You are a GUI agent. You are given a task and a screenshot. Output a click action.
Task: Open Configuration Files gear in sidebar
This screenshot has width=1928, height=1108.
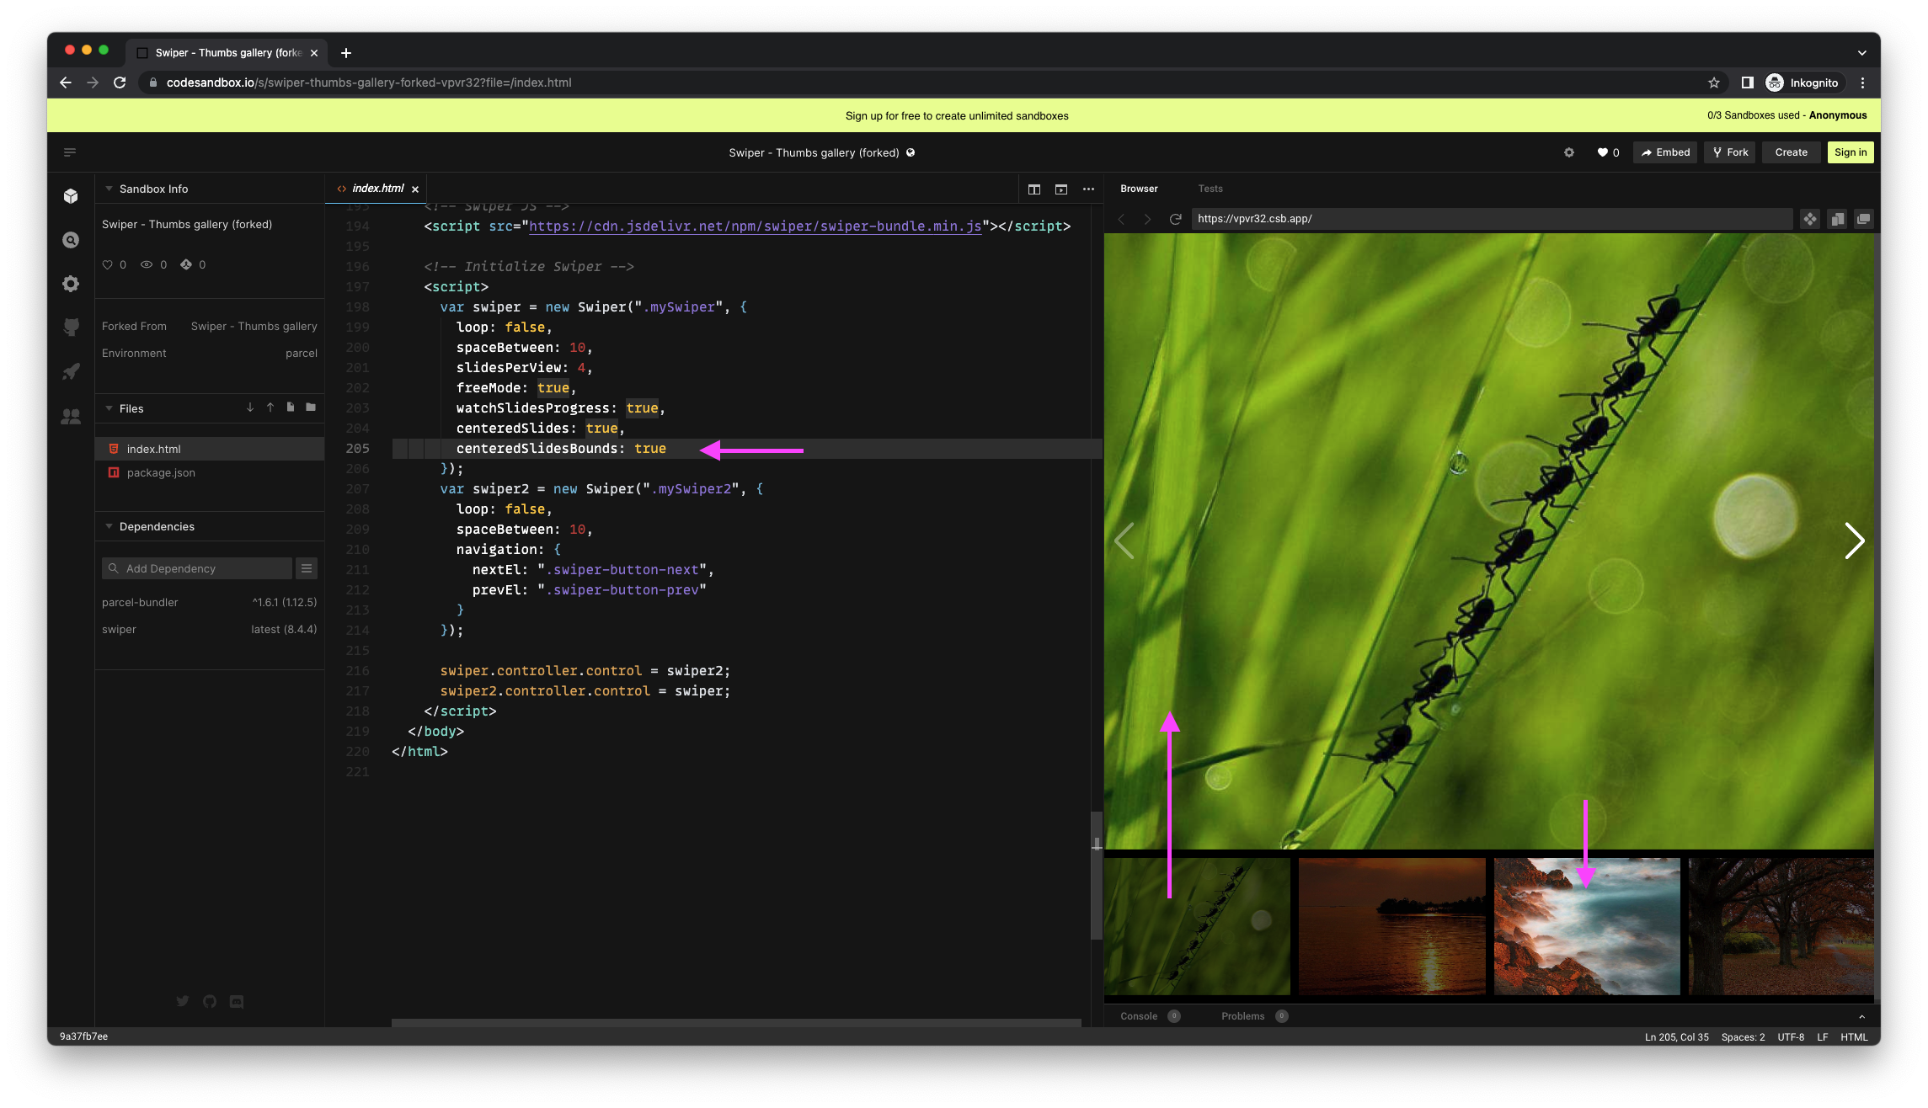tap(71, 284)
